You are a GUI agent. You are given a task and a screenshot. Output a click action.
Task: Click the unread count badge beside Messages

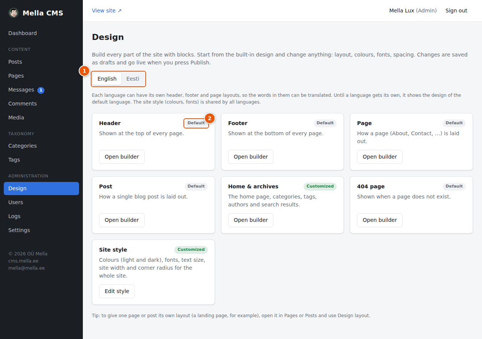tap(41, 90)
